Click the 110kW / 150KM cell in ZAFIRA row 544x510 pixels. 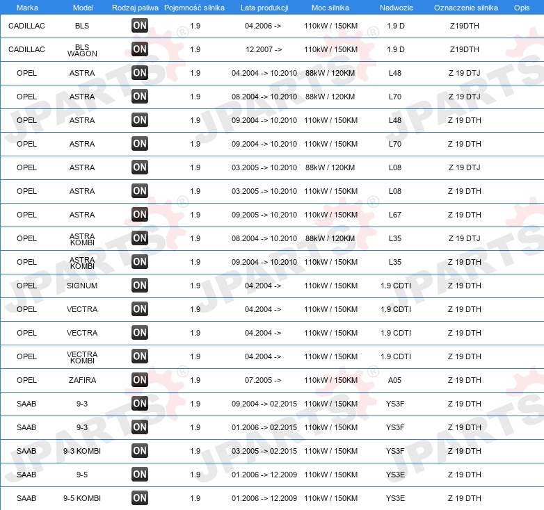331,380
